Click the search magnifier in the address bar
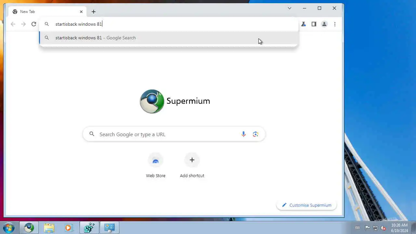This screenshot has width=416, height=234. pos(47,24)
